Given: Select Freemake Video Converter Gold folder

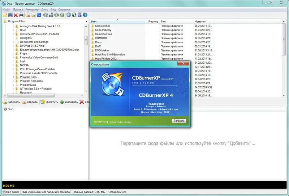Looking at the screenshot, I should pos(39,58).
